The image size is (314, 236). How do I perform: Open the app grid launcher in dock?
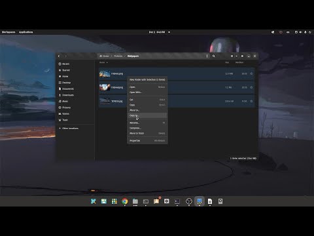pos(114,201)
